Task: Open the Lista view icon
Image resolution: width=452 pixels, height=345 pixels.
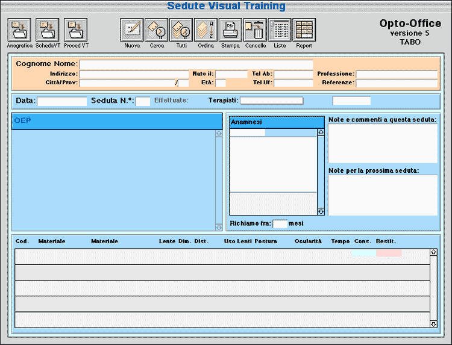Action: (x=280, y=30)
